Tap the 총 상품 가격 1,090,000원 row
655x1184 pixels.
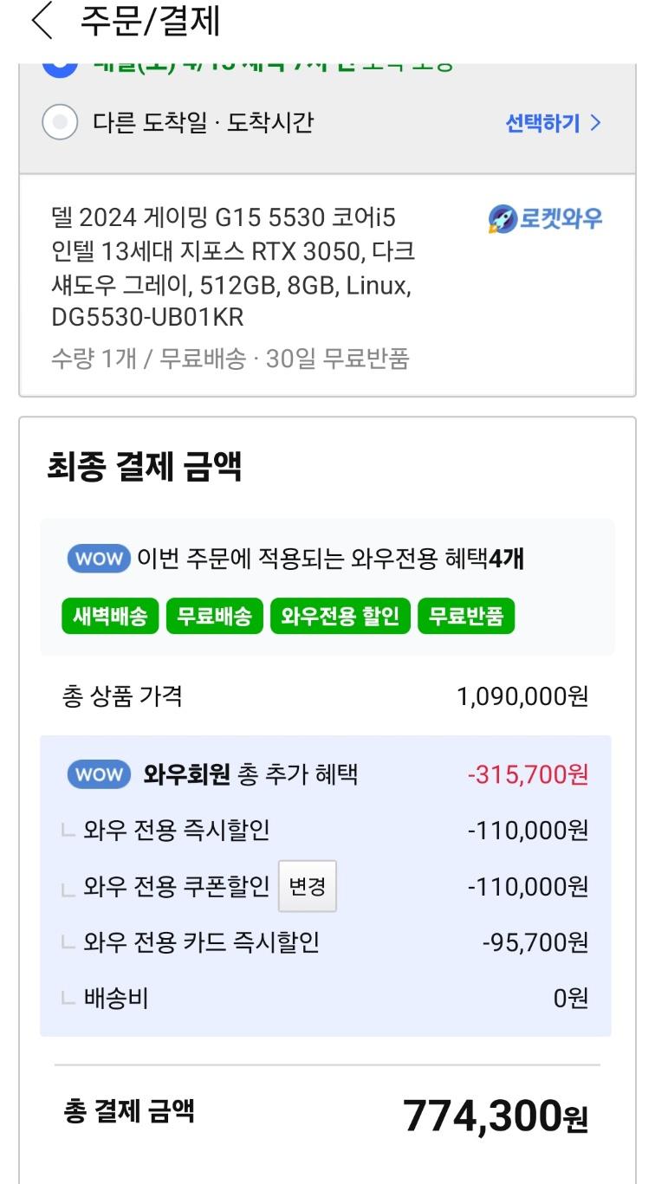click(x=326, y=696)
